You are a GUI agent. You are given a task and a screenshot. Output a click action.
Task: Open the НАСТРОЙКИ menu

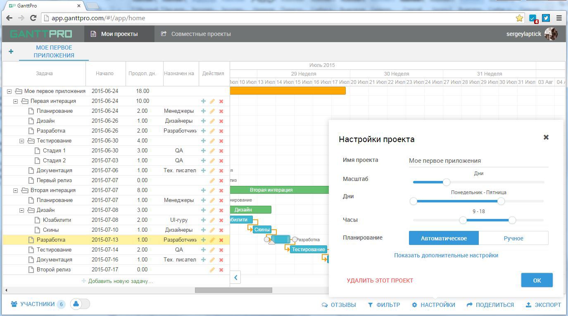pos(433,305)
